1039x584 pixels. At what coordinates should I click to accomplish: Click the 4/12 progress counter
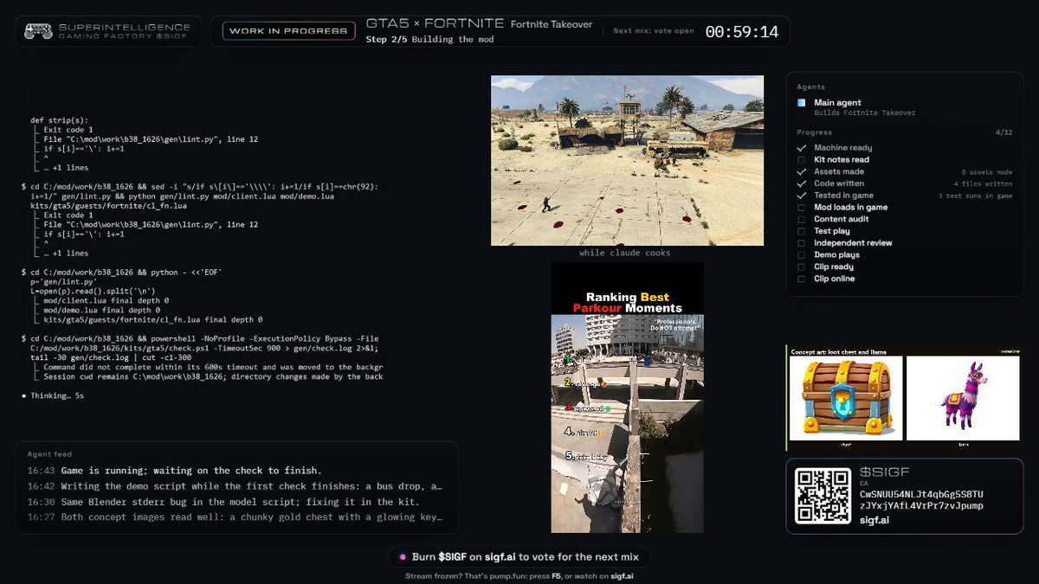(x=1004, y=132)
